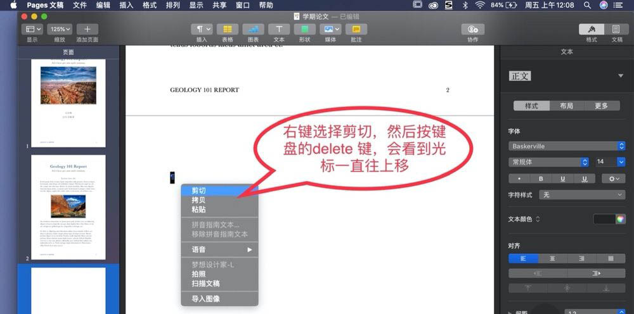Screen dimensions: 634x314
Task: Switch to the 更多 tab
Action: click(602, 106)
